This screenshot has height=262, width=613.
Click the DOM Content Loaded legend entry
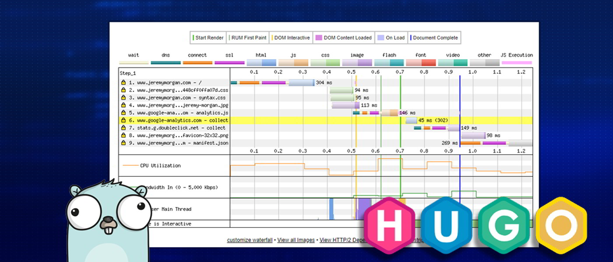[344, 38]
